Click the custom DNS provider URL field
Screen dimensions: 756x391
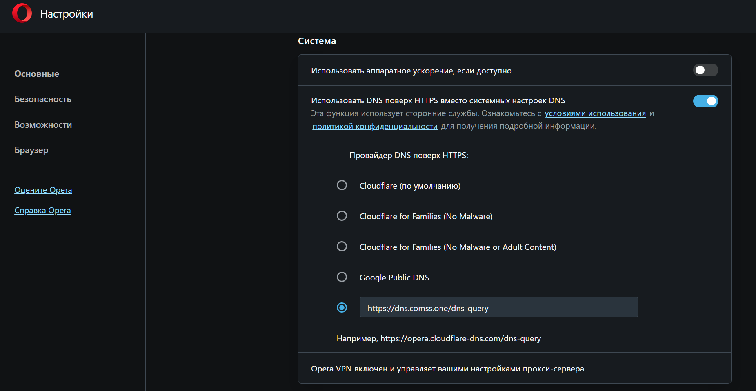(499, 307)
